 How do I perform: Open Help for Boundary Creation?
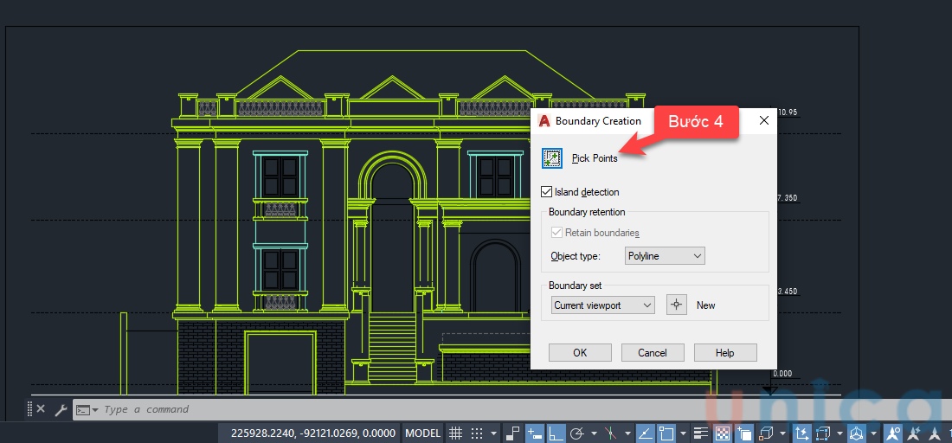[x=724, y=353]
